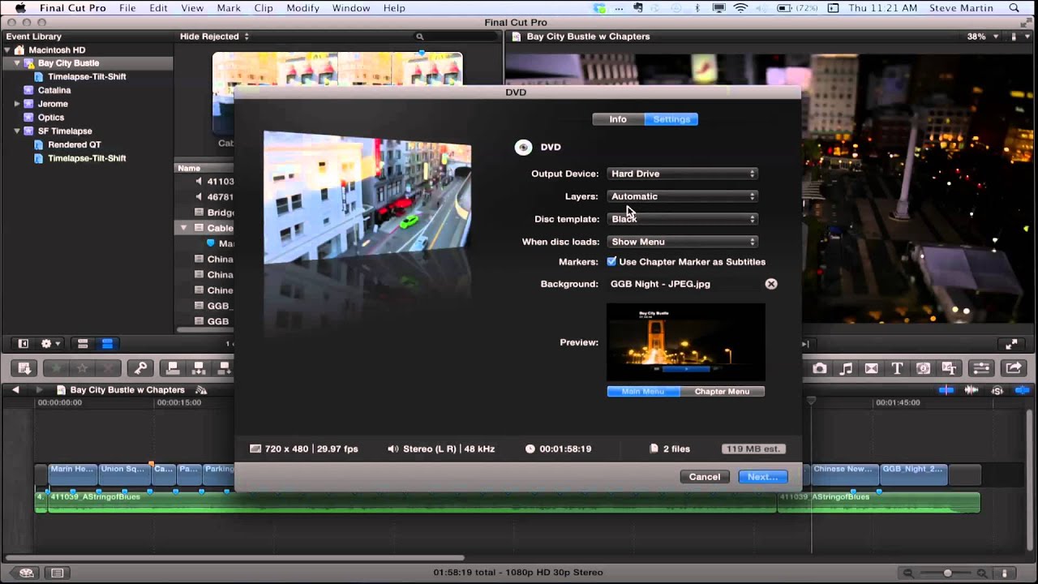The height and width of the screenshot is (584, 1038).
Task: Open the Disc template dropdown
Action: tap(682, 219)
